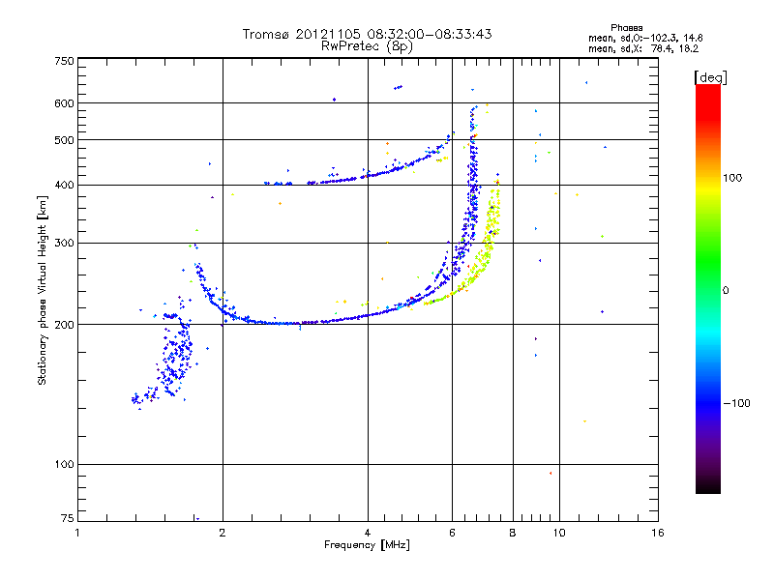Image resolution: width=774 pixels, height=580 pixels.
Task: Click the 'mean, sd,O:-102.3, 14.8' statistic line
Action: (x=645, y=39)
